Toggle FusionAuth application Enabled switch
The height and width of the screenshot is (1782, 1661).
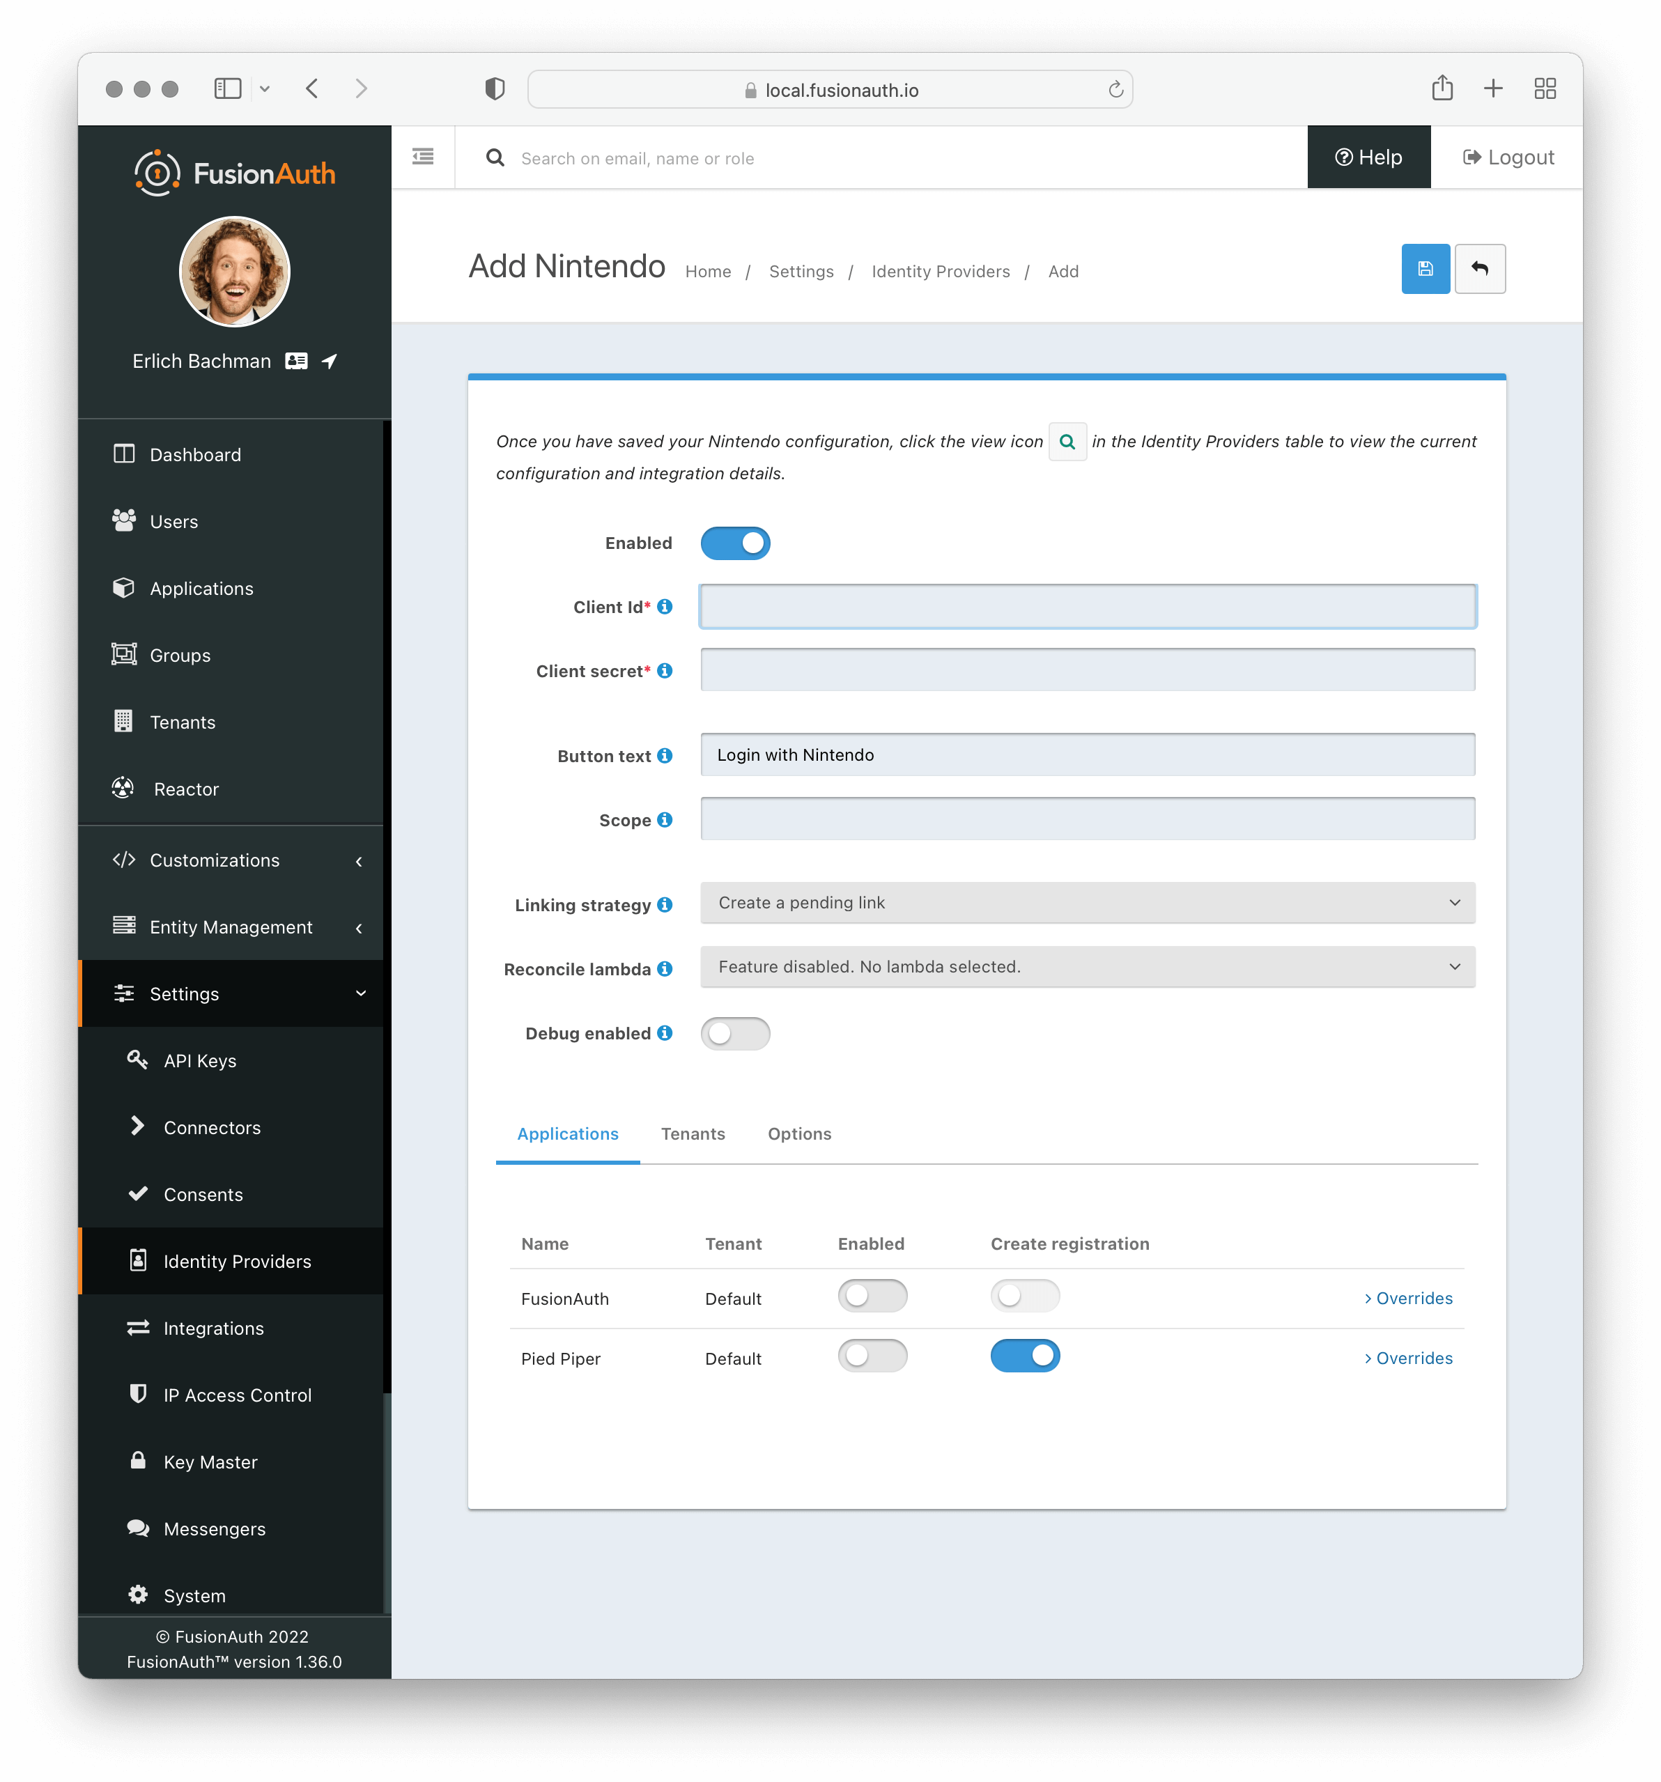870,1296
